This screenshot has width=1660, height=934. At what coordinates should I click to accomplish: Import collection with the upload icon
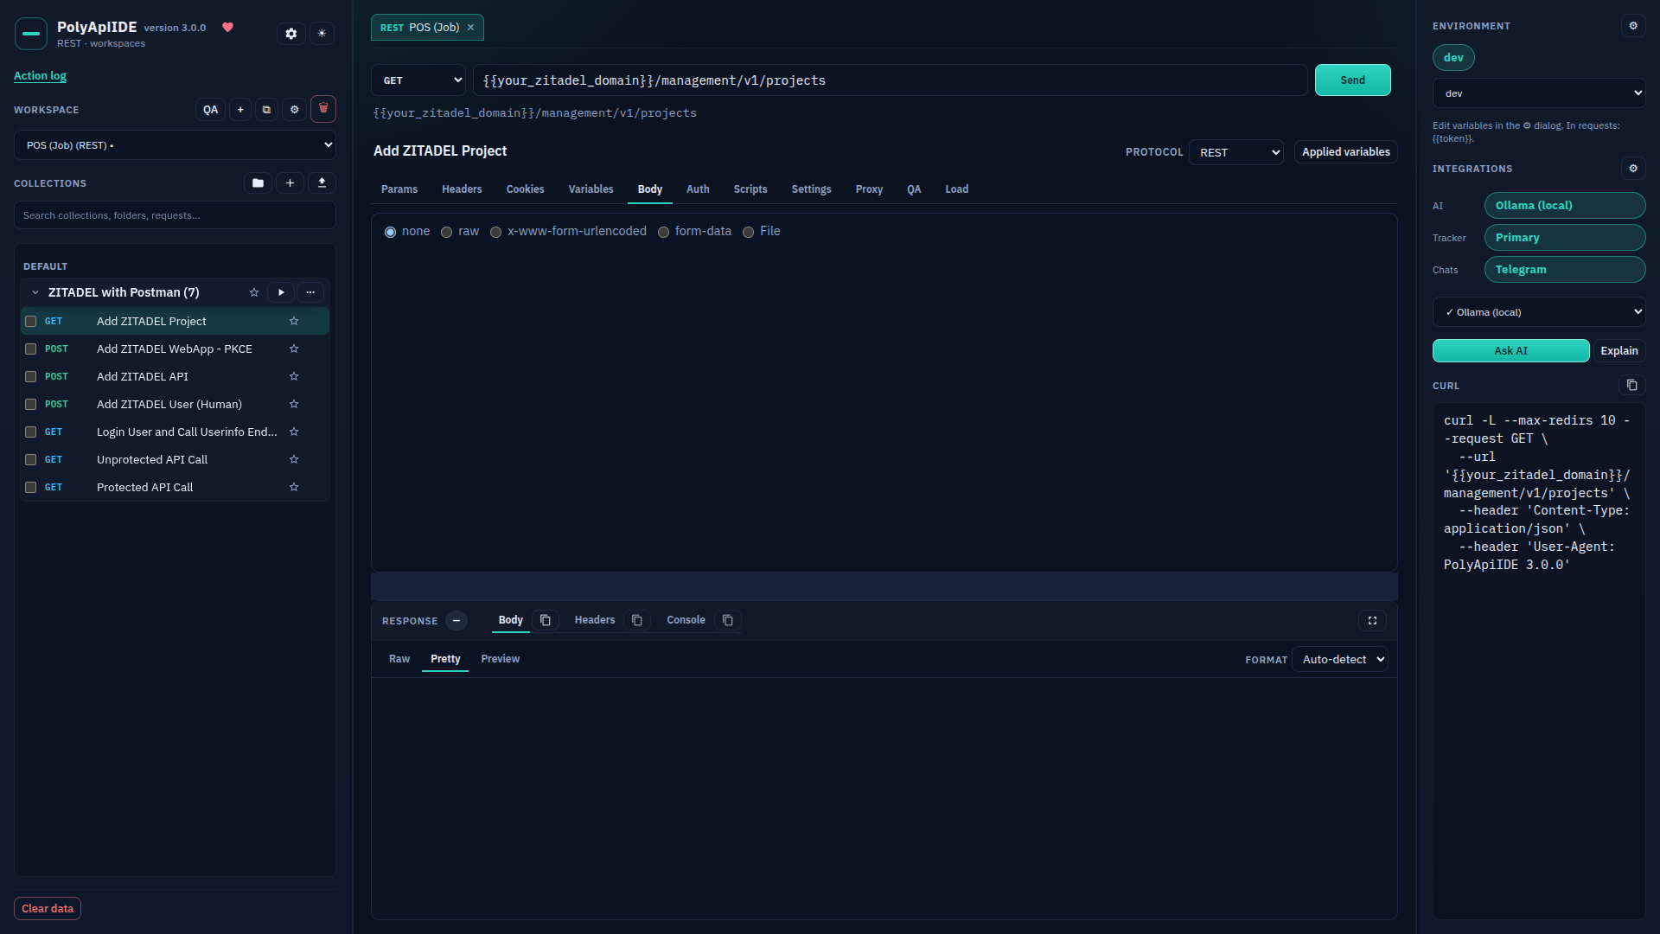click(322, 183)
